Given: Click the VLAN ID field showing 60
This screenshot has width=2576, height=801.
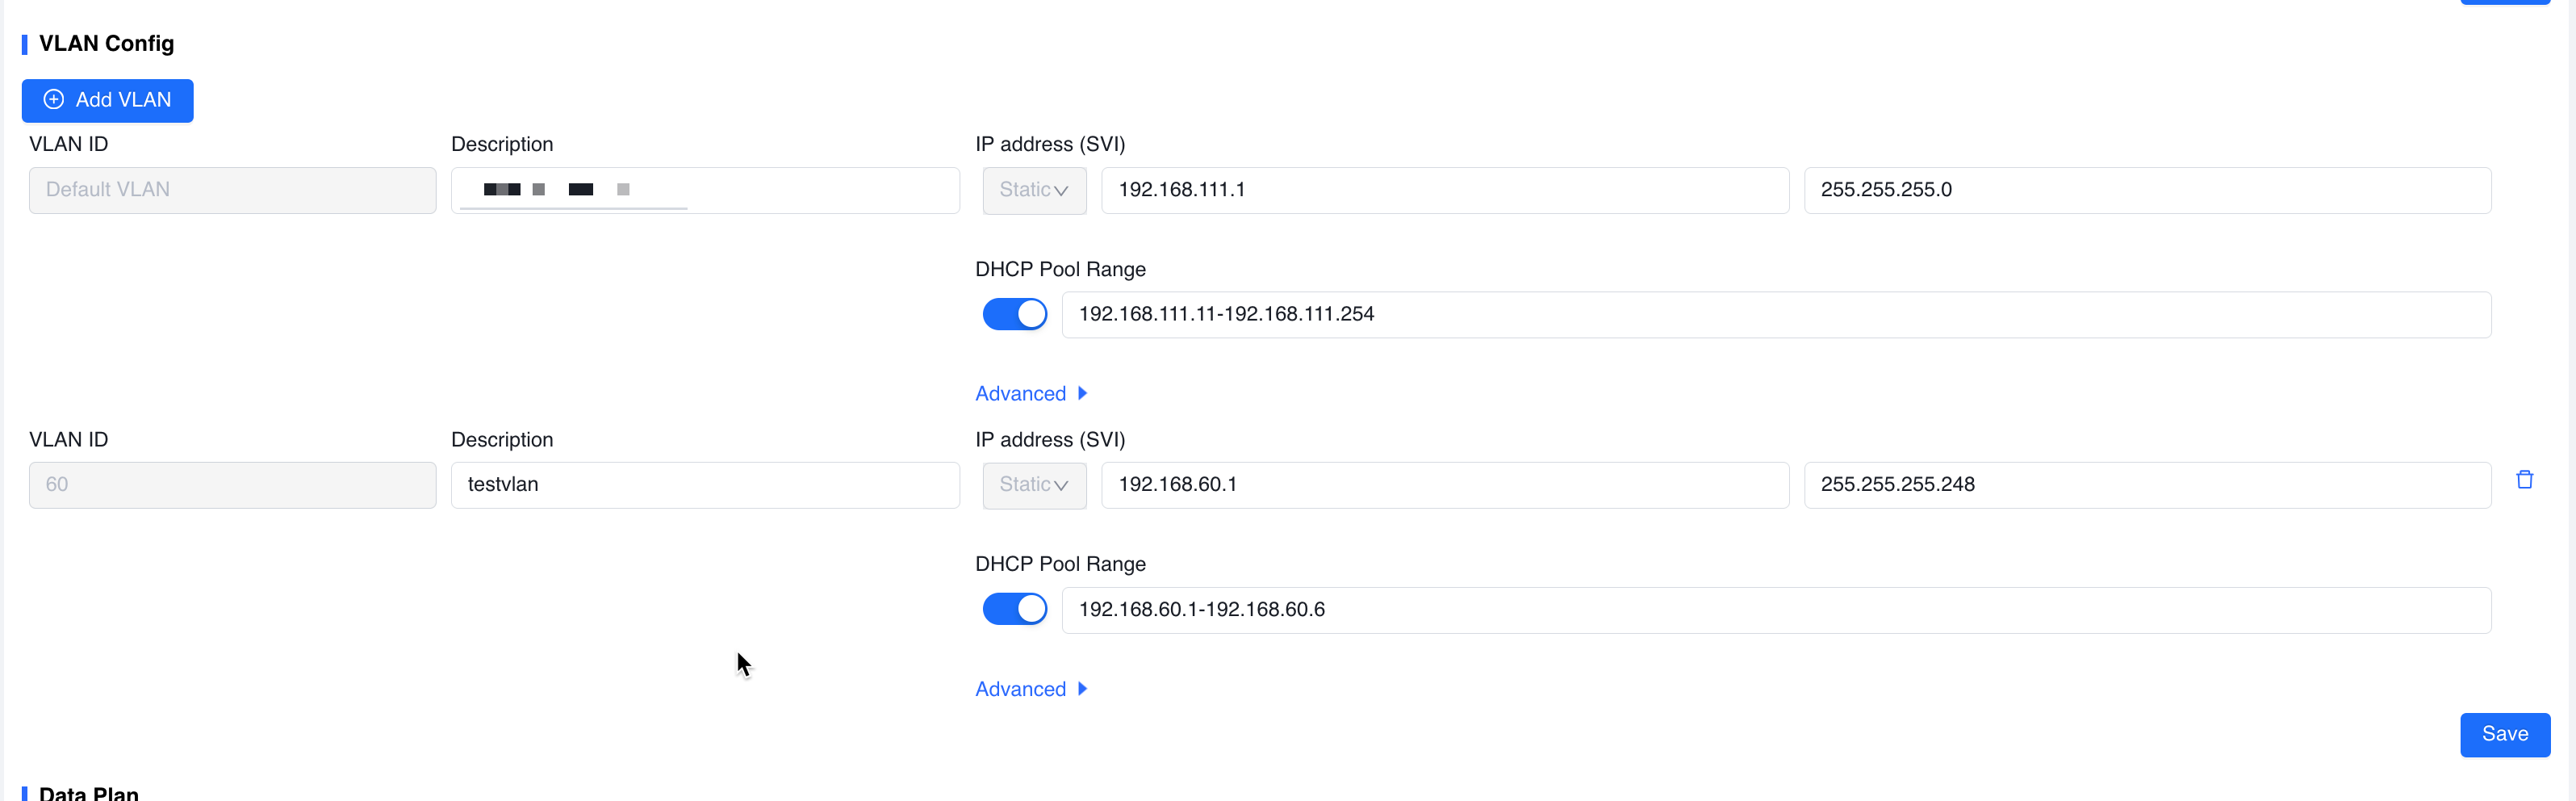Looking at the screenshot, I should 232,485.
